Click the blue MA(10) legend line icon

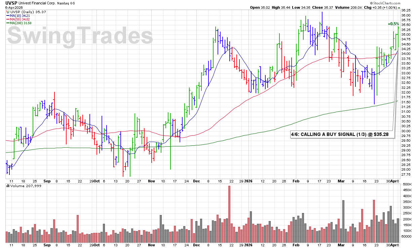click(8, 15)
